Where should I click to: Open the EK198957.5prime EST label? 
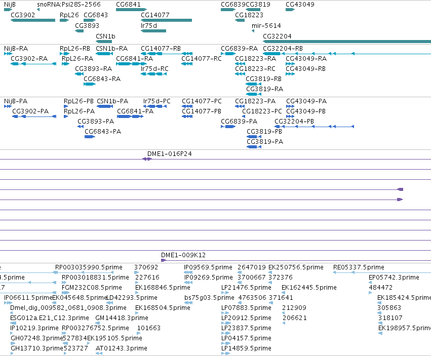[405, 328]
